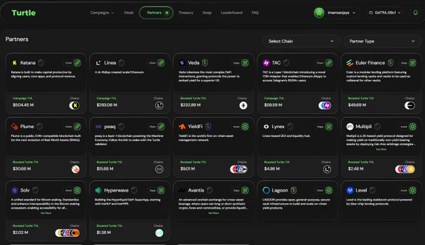Open the Lynex partner name
Image resolution: width=425 pixels, height=245 pixels.
point(278,127)
